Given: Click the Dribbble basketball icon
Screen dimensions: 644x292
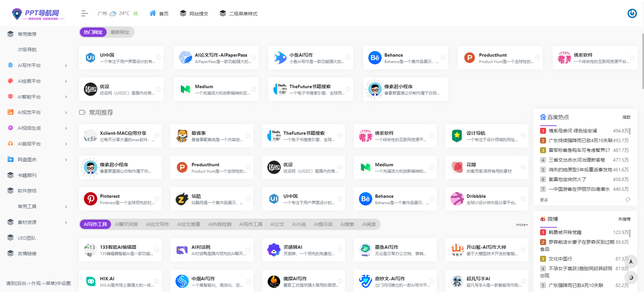Looking at the screenshot, I should point(457,199).
